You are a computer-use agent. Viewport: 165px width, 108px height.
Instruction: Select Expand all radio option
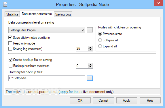click(x=100, y=46)
